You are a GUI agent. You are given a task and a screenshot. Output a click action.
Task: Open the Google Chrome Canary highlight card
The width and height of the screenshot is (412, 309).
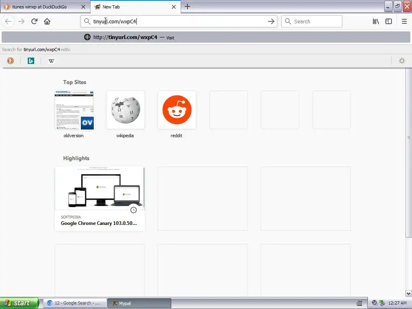[100, 199]
